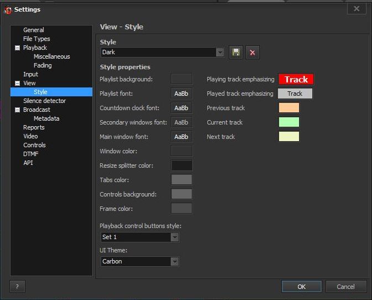The width and height of the screenshot is (372, 300).
Task: Open the UI Theme dropdown showing Carbon
Action: tap(140, 261)
